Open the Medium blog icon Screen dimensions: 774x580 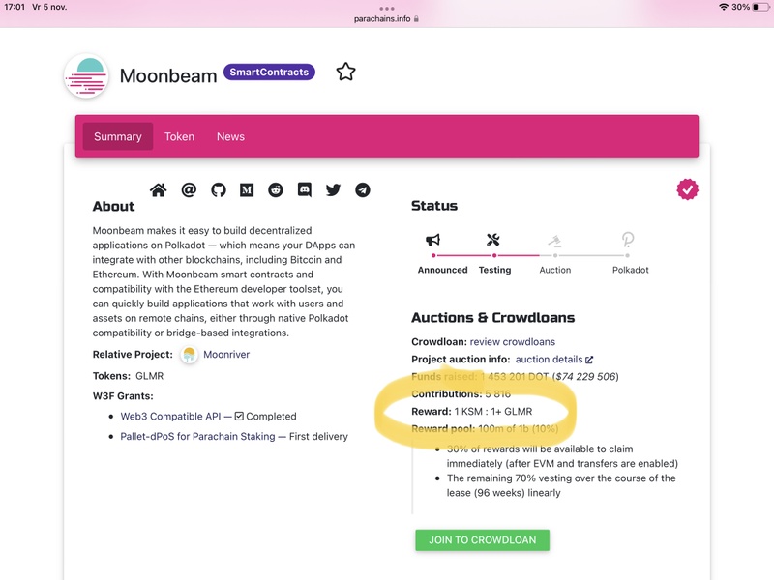click(x=247, y=190)
